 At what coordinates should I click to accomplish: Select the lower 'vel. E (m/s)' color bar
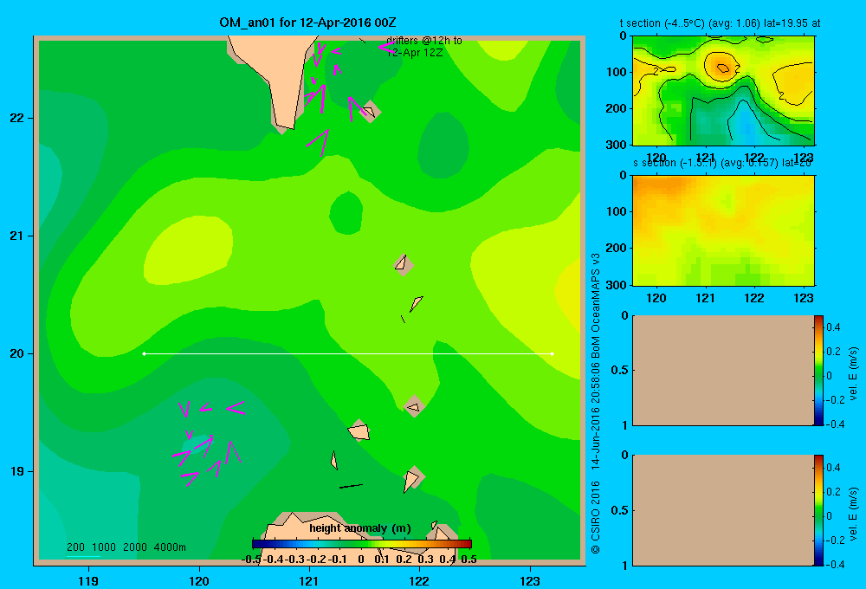[818, 510]
